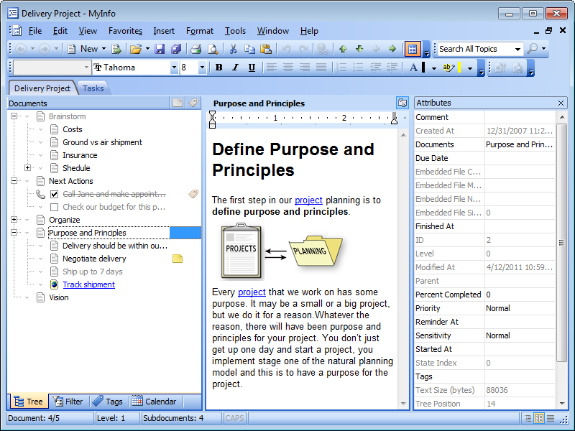Align text right
Image resolution: width=575 pixels, height=431 pixels.
pyautogui.click(x=305, y=68)
